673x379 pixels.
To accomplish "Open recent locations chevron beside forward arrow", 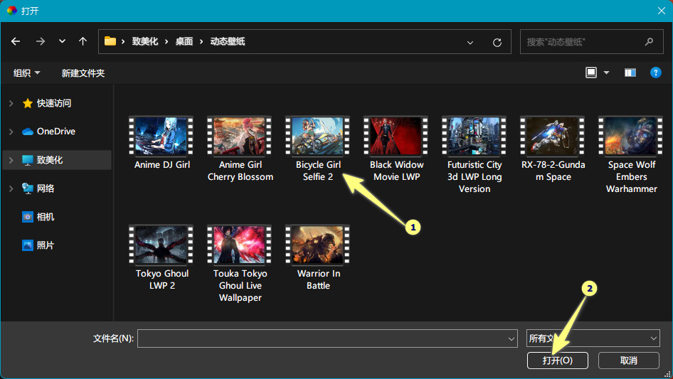I will pos(62,42).
